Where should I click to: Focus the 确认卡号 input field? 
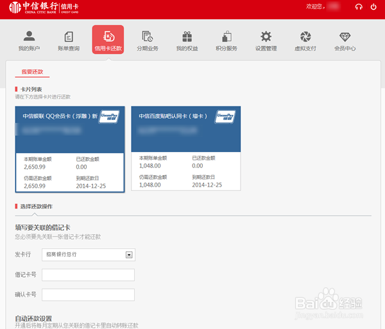pyautogui.click(x=88, y=294)
